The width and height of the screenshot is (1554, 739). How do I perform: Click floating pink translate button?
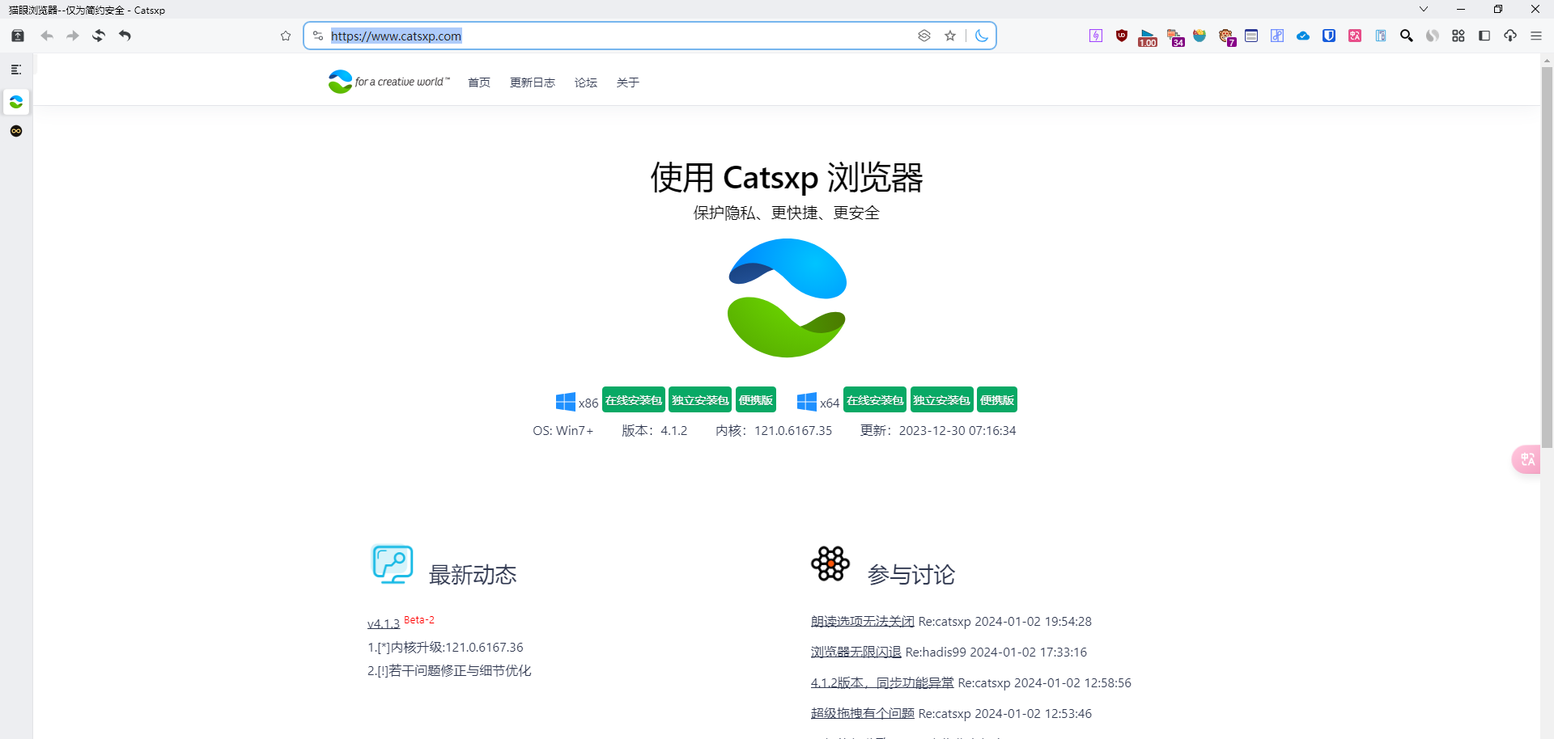click(1527, 459)
